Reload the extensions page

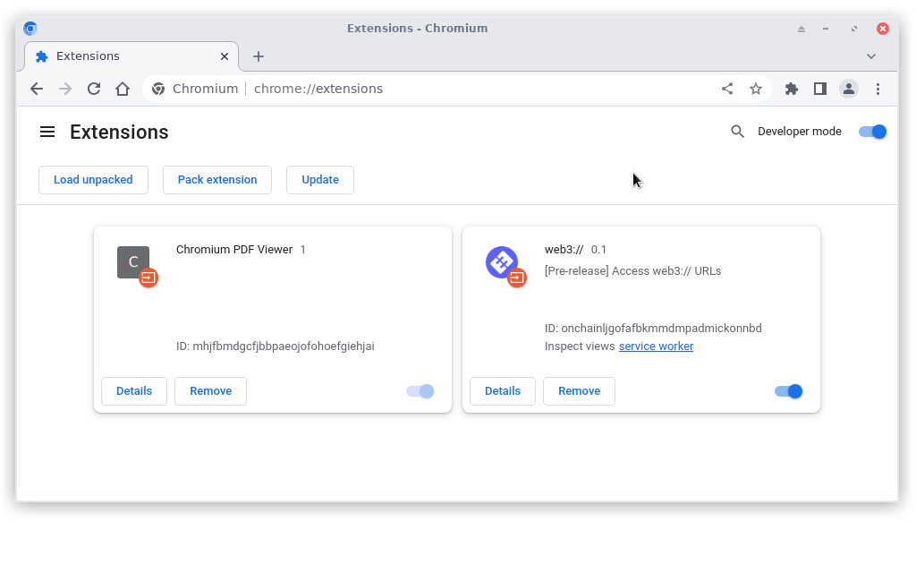(94, 89)
